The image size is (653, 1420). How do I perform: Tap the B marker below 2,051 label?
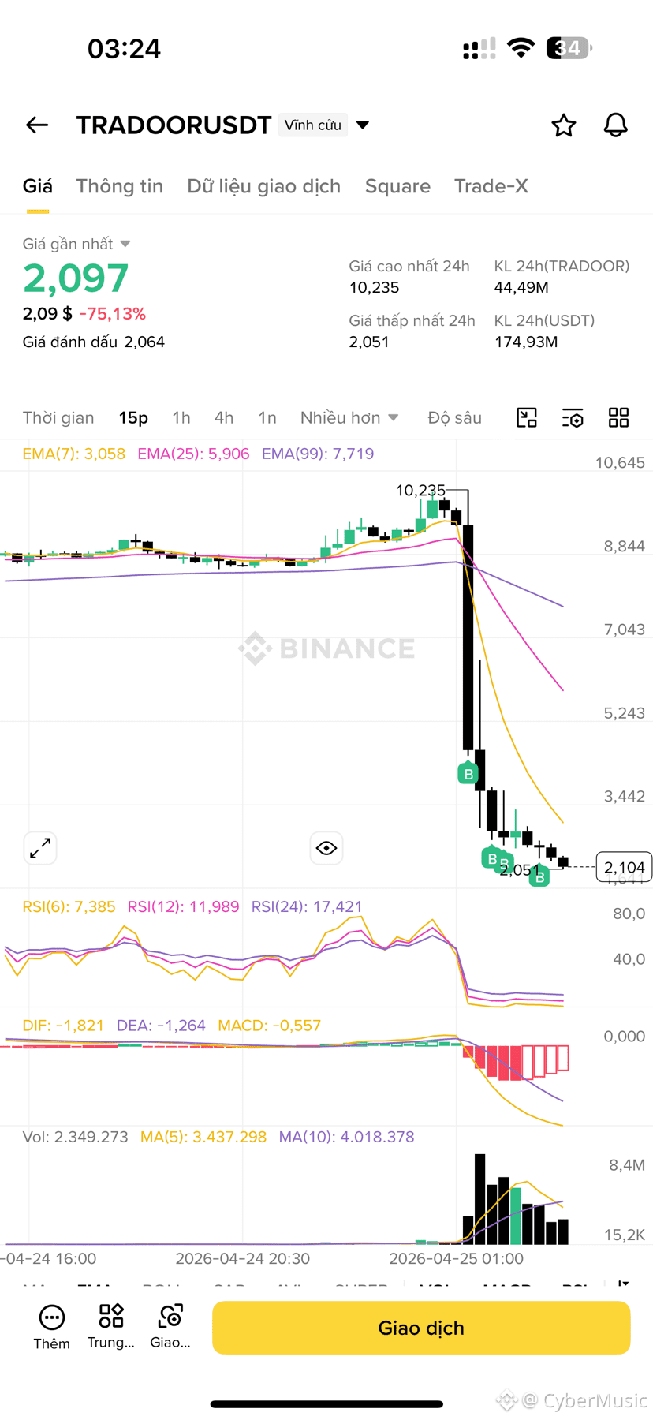click(x=539, y=876)
